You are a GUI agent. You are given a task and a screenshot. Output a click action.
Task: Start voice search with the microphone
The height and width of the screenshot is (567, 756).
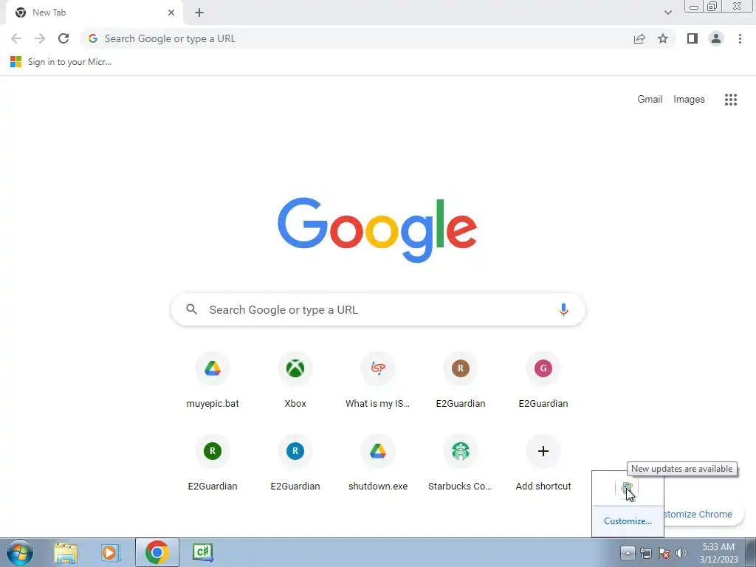(563, 309)
